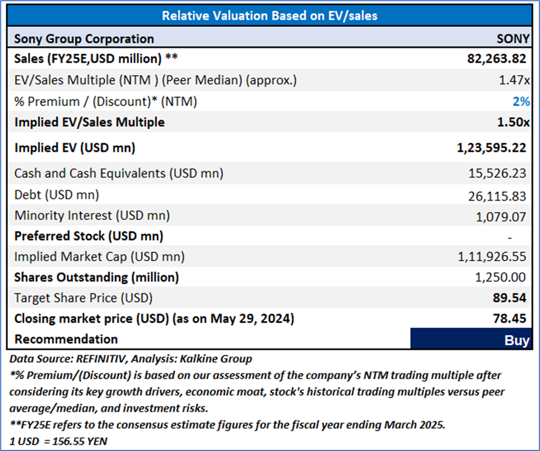
Task: Click the '1 USD = 156.55 YEN' exchange rate note
Action: [x=58, y=441]
